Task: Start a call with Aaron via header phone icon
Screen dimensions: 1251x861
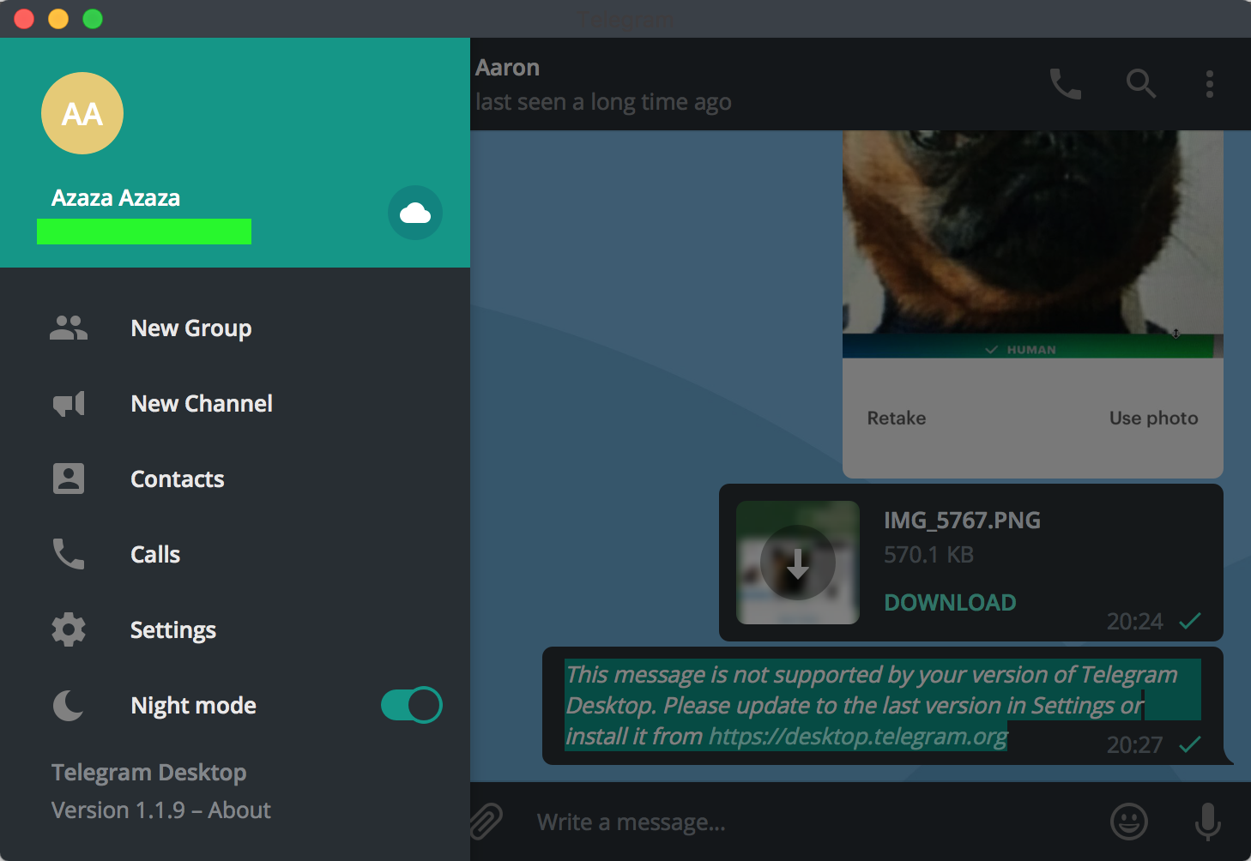Action: (x=1066, y=84)
